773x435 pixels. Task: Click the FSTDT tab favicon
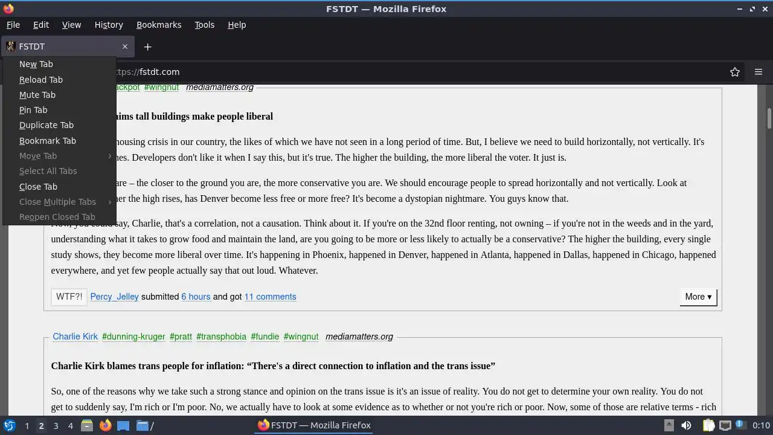(10, 47)
